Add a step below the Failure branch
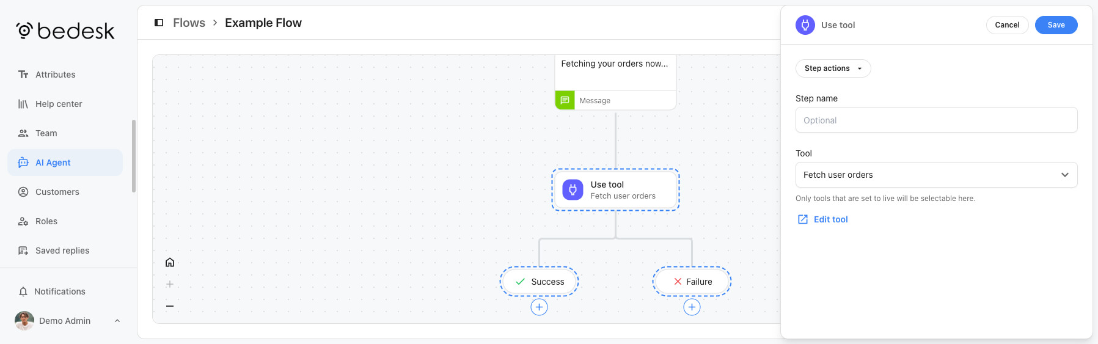1098x344 pixels. [x=692, y=307]
